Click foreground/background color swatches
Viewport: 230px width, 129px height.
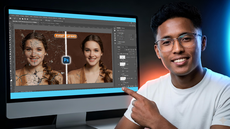[x=11, y=80]
